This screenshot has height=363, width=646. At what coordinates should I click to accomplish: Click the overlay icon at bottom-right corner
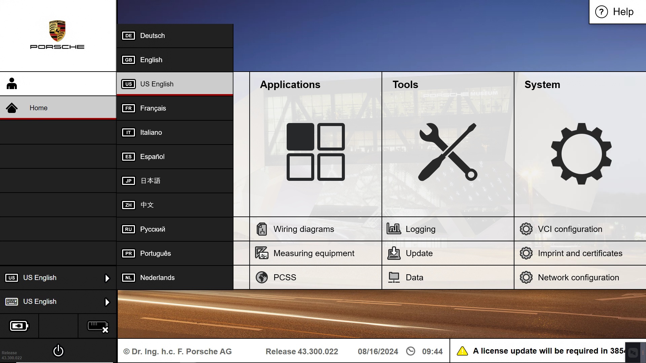click(x=633, y=353)
